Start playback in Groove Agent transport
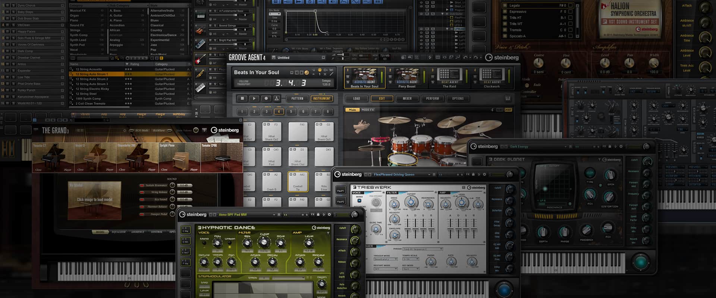This screenshot has height=298, width=716. tap(254, 98)
